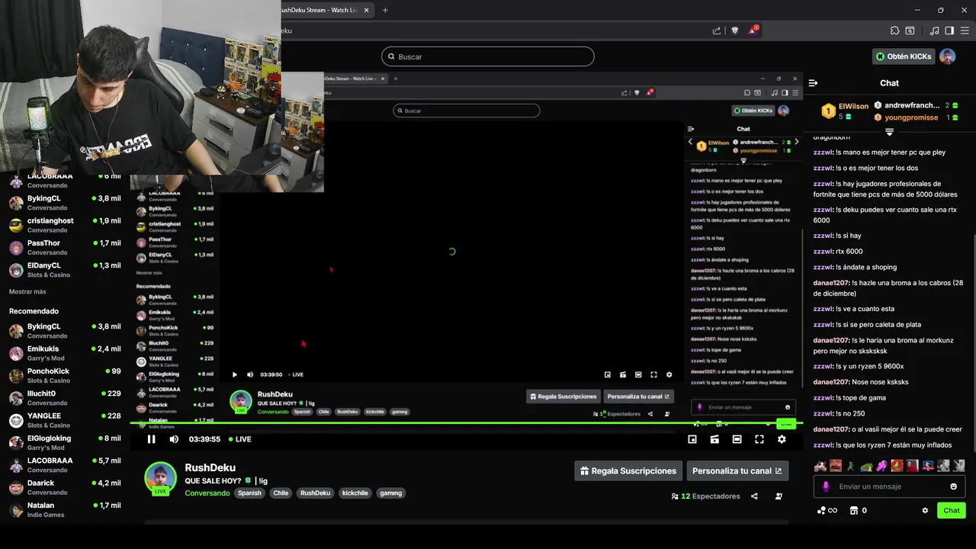This screenshot has height=549, width=976.
Task: Open RushDeku channel avatar
Action: [x=160, y=477]
